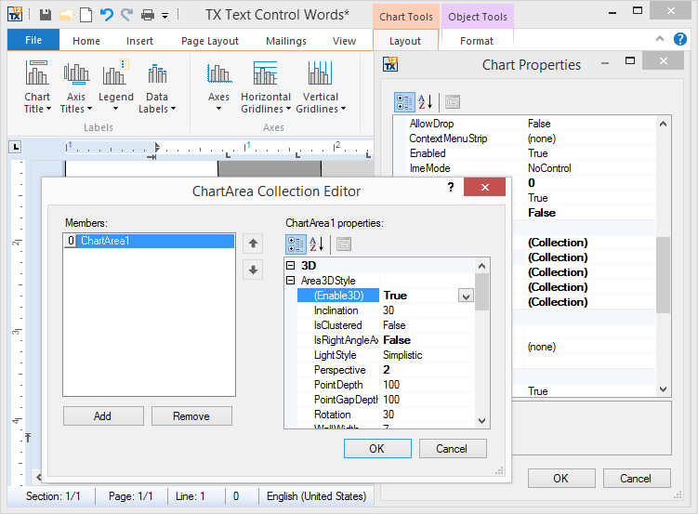Image resolution: width=698 pixels, height=514 pixels.
Task: Select ChartArea1 in the Members list
Action: 104,241
